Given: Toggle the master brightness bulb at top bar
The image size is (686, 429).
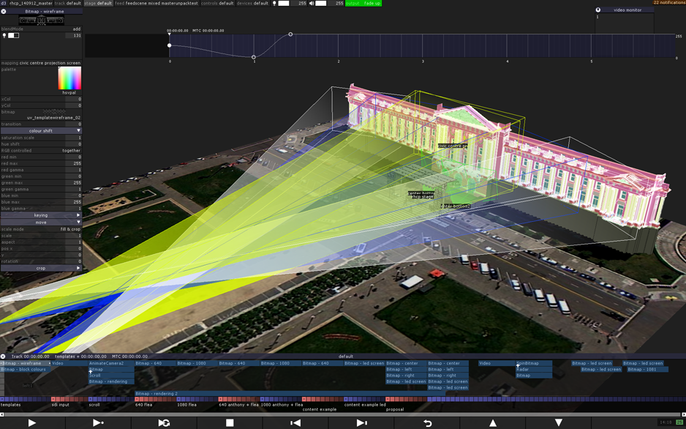Looking at the screenshot, I should click(x=274, y=3).
